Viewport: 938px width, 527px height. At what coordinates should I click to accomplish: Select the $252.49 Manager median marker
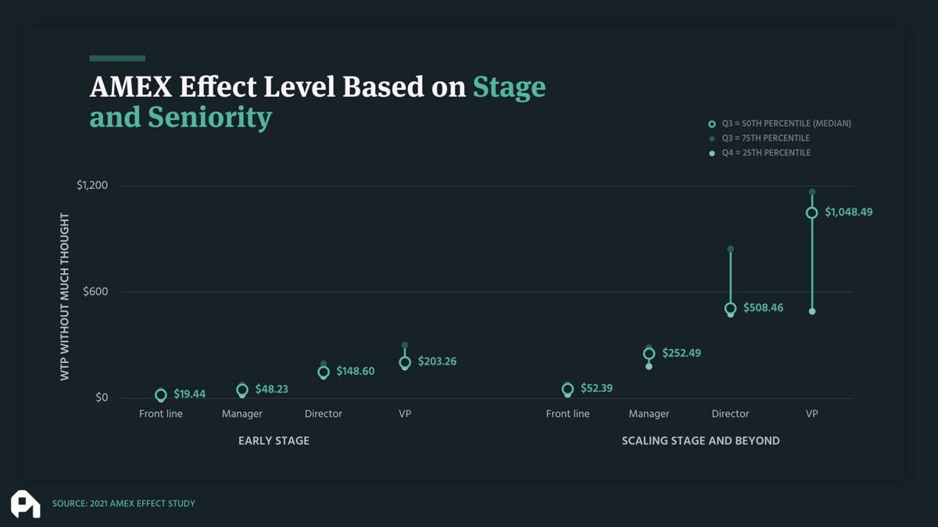point(649,354)
